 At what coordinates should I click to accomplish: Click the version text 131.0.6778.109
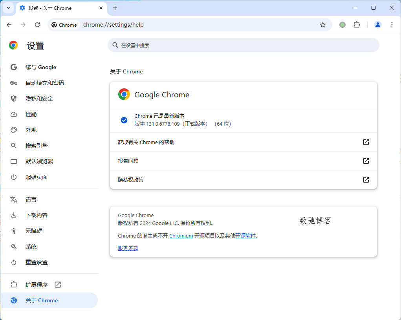click(163, 124)
